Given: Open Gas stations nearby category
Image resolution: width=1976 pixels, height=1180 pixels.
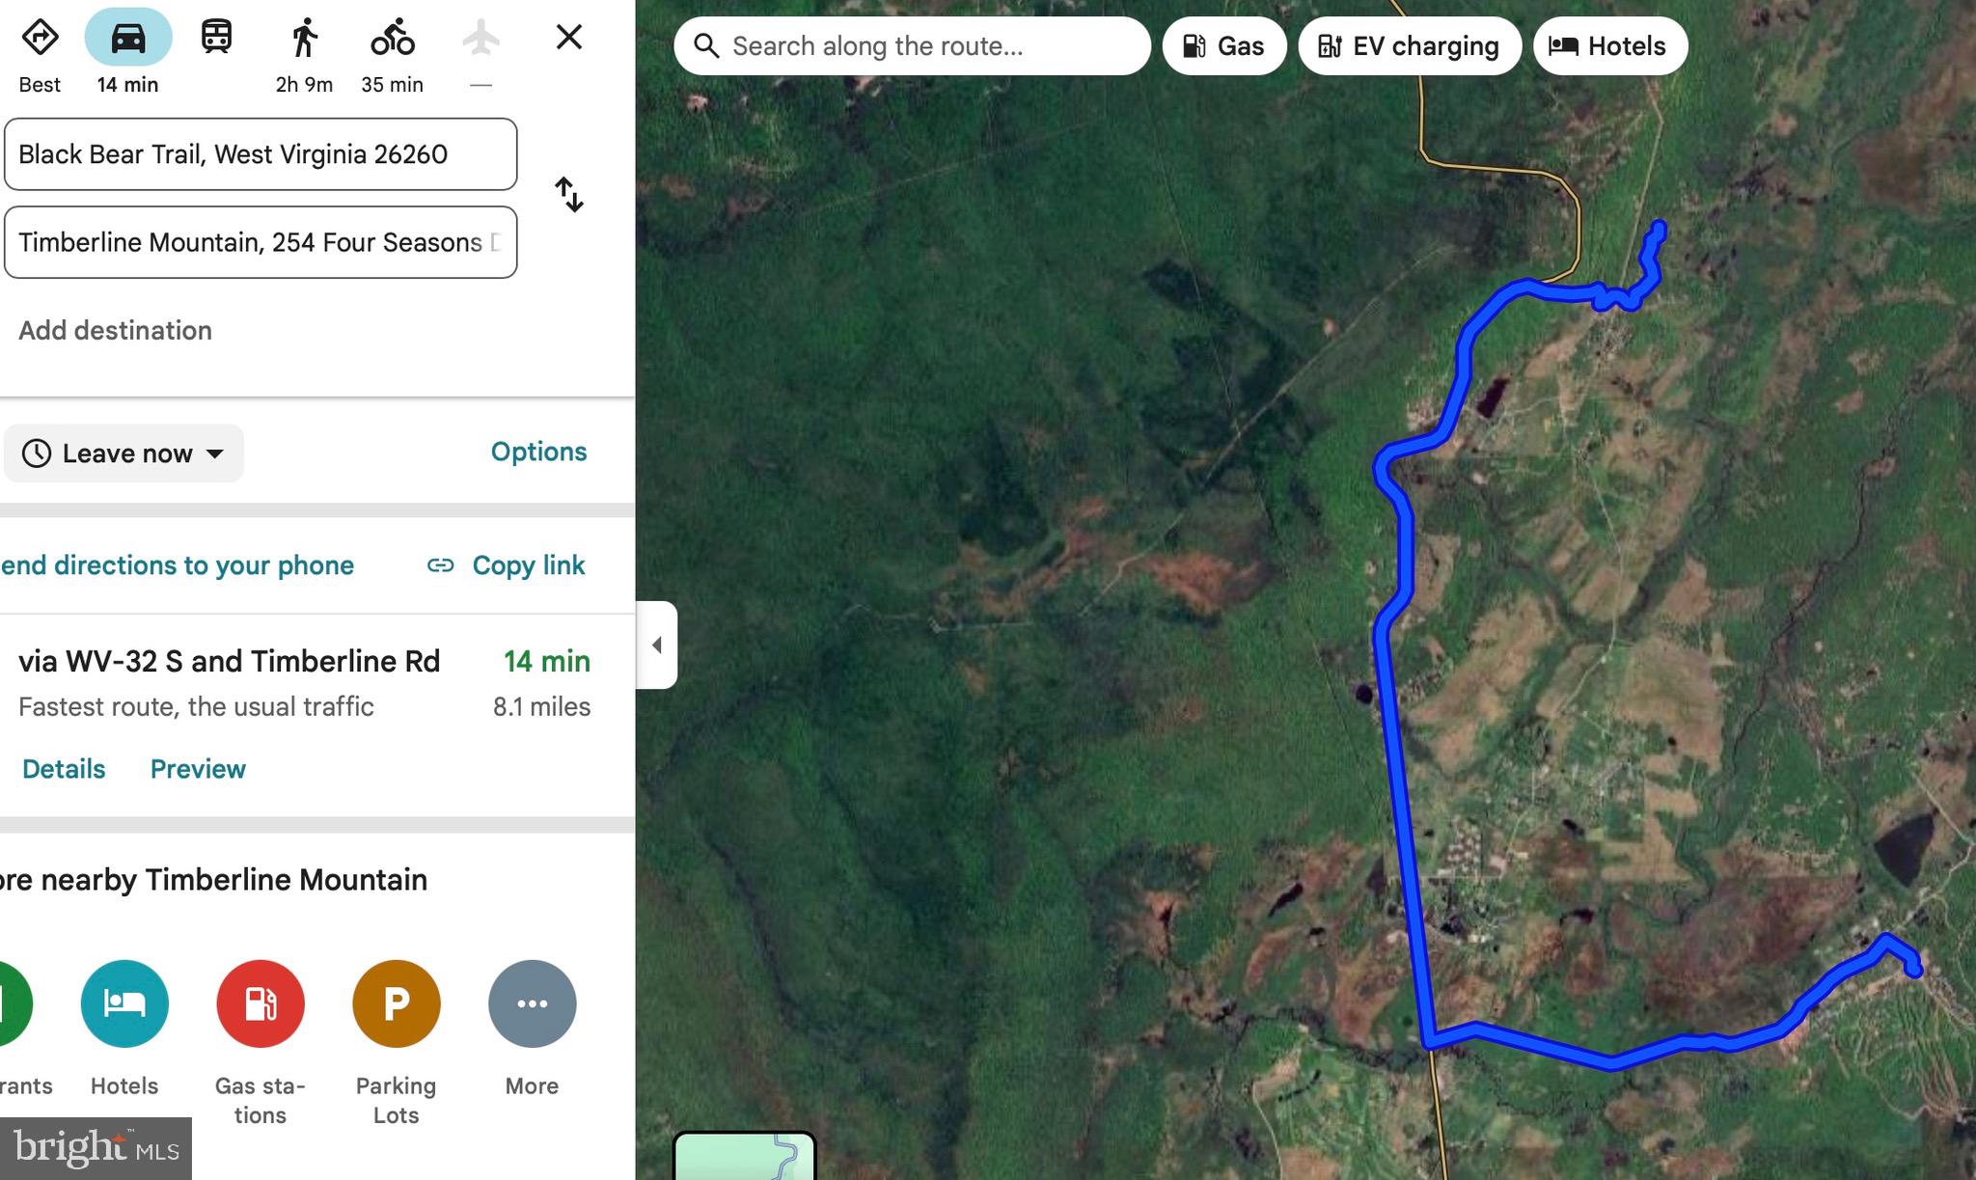Looking at the screenshot, I should pyautogui.click(x=261, y=1003).
